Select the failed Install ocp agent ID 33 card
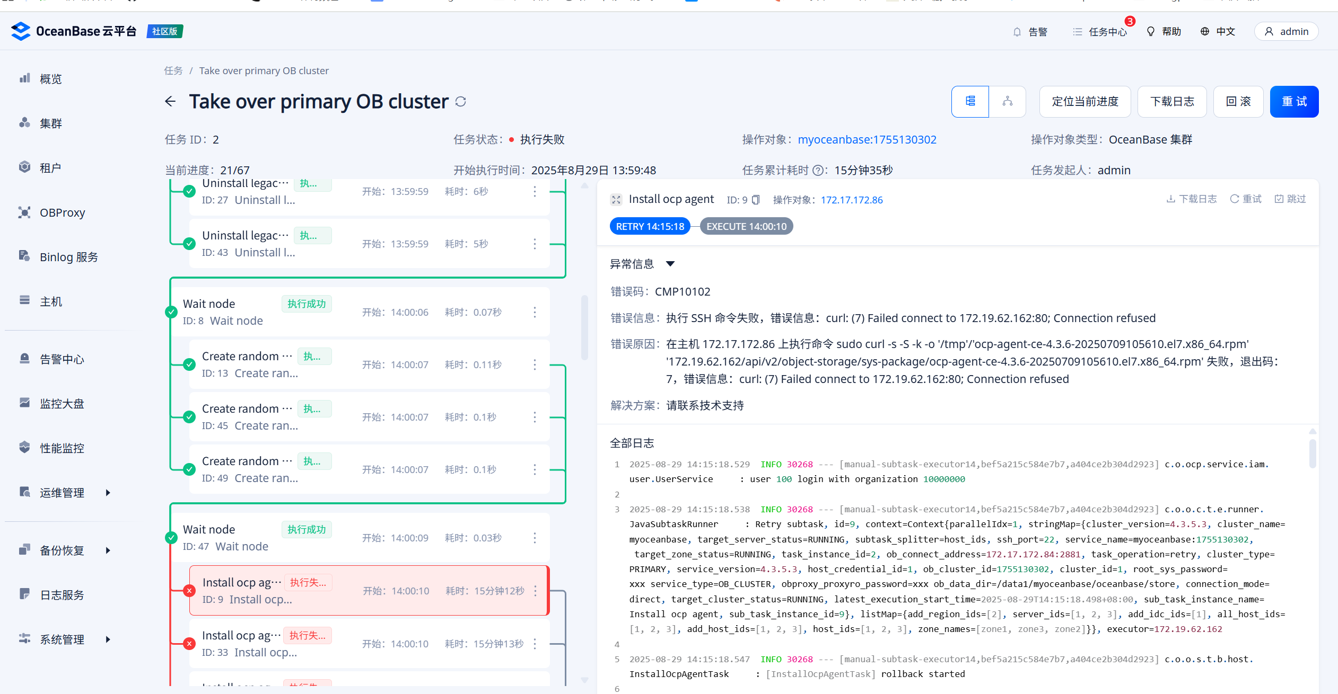Viewport: 1338px width, 694px height. (x=369, y=644)
